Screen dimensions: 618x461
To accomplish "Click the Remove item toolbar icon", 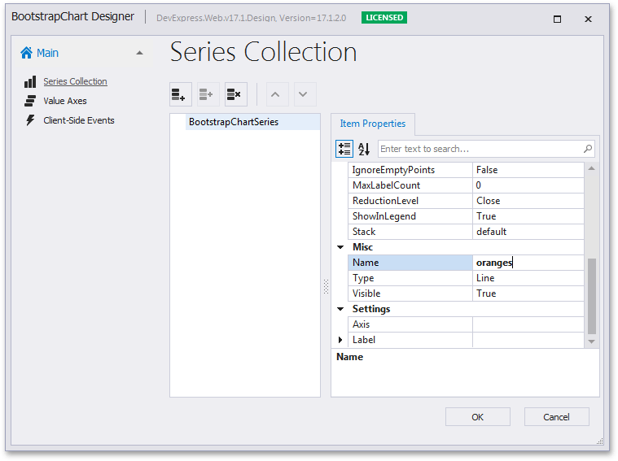I will point(235,94).
